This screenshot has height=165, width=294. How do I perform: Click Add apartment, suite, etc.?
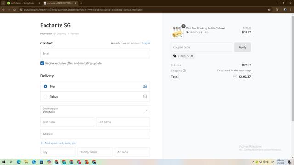tap(58, 143)
